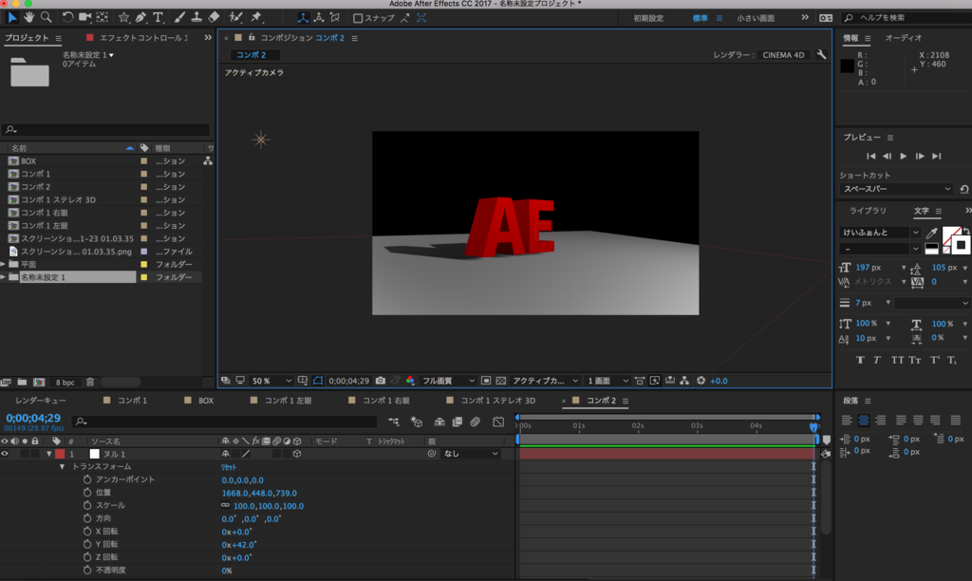The height and width of the screenshot is (581, 972).
Task: Activate the Unified Camera tool
Action: point(84,17)
